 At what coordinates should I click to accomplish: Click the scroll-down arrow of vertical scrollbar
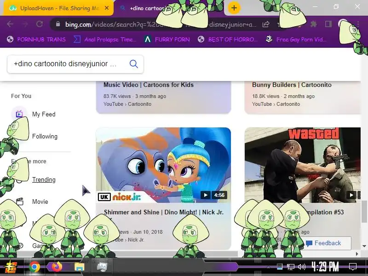tap(364, 246)
